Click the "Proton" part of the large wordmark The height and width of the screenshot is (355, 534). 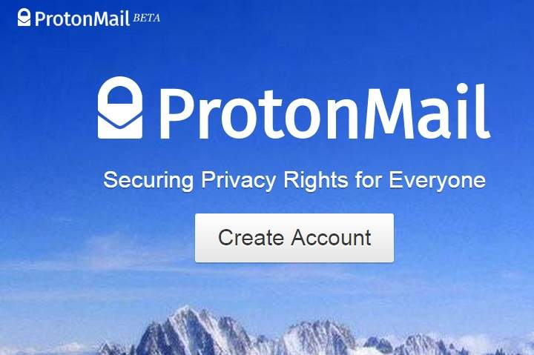[259, 113]
